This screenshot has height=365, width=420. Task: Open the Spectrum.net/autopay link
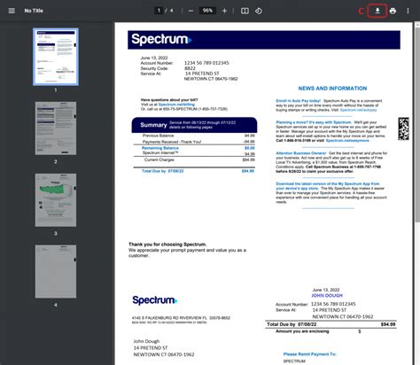tap(358, 110)
